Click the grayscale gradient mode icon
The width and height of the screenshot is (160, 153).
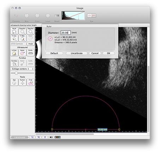coord(51,137)
